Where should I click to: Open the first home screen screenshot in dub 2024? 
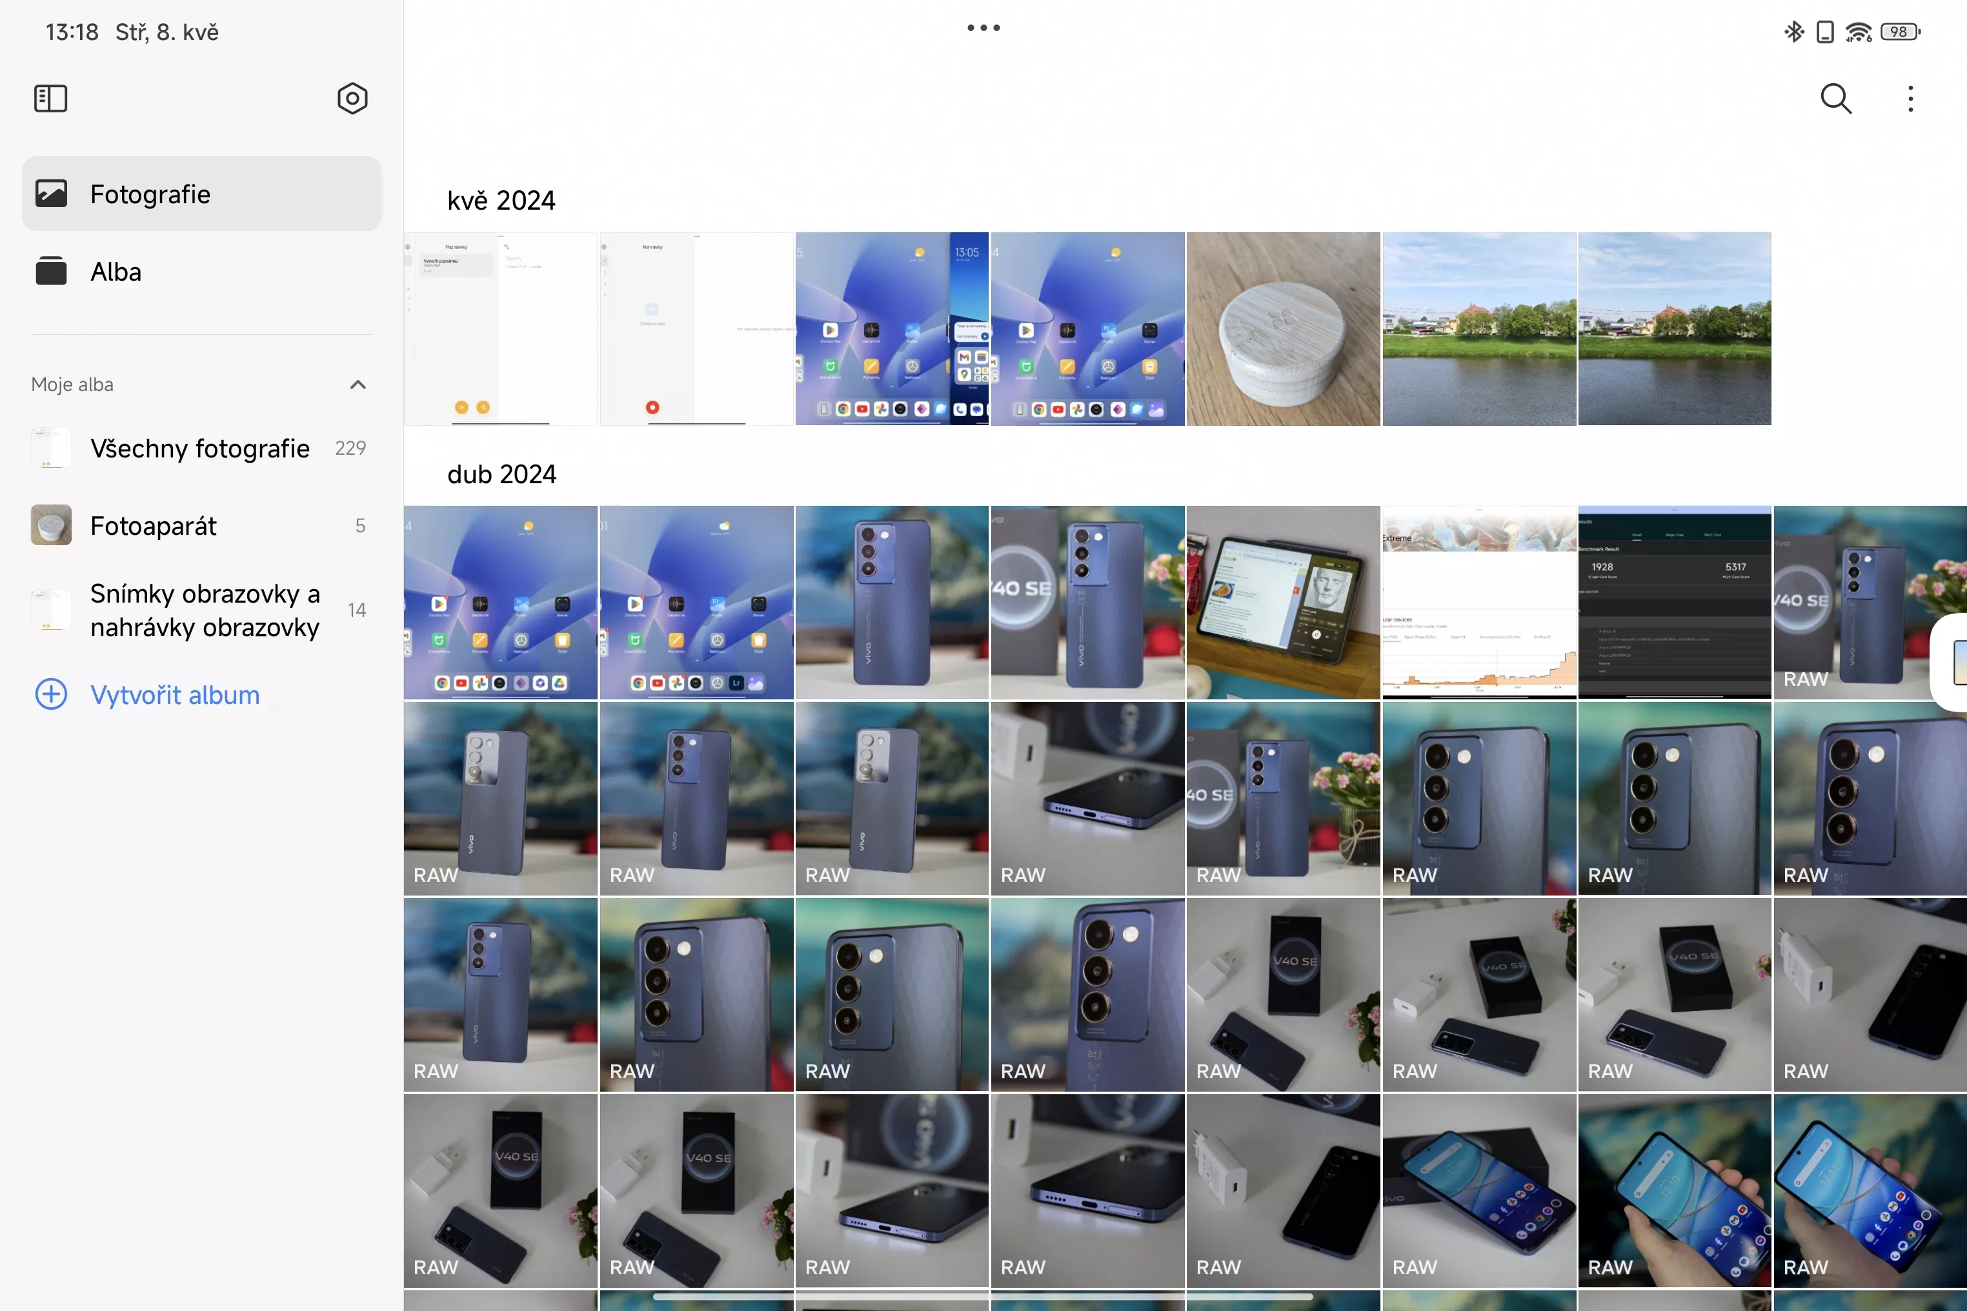(x=500, y=602)
